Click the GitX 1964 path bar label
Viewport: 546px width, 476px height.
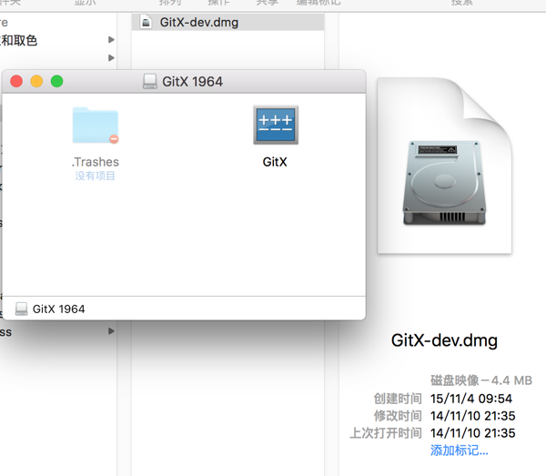[x=58, y=309]
